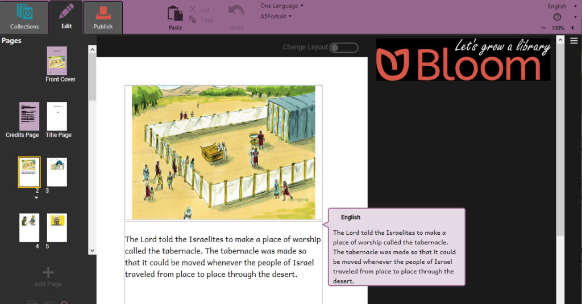Image resolution: width=582 pixels, height=304 pixels.
Task: Zoom out with the minus icon
Action: click(x=544, y=28)
